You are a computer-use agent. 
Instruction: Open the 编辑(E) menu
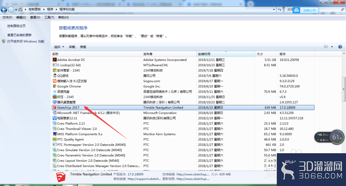coord(21,17)
